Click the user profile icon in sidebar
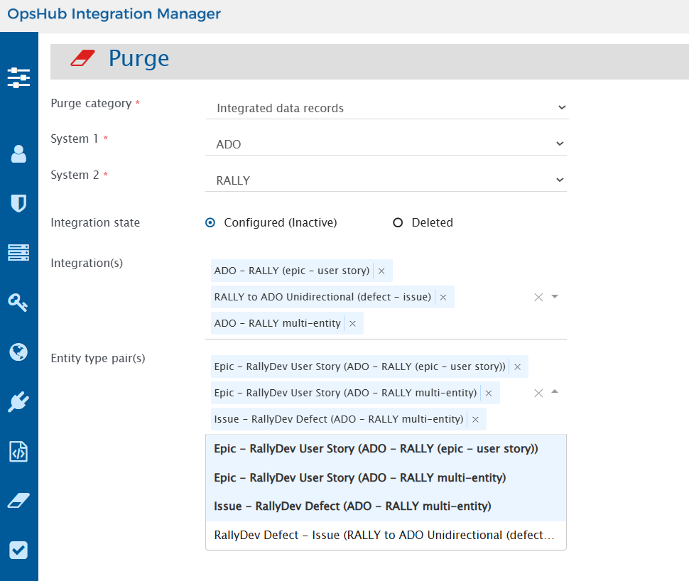The height and width of the screenshot is (581, 689). click(x=18, y=154)
